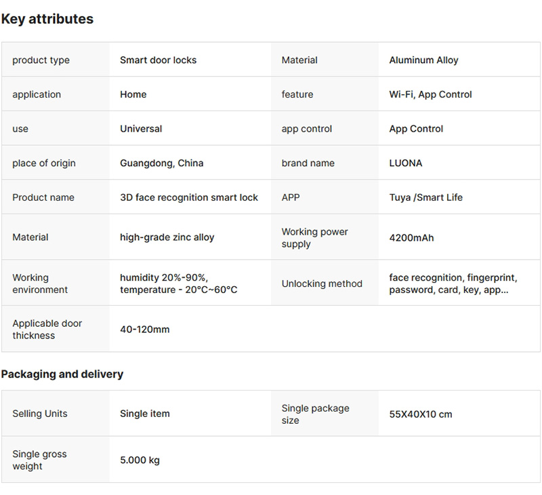This screenshot has width=542, height=495.
Task: Select the Tuya /Smart Life value
Action: [425, 197]
